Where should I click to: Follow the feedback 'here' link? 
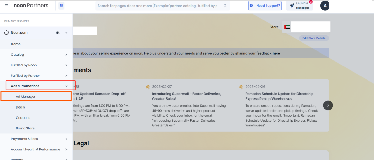pos(276,53)
